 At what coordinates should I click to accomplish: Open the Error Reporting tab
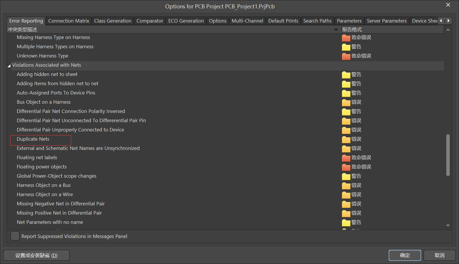pos(26,21)
